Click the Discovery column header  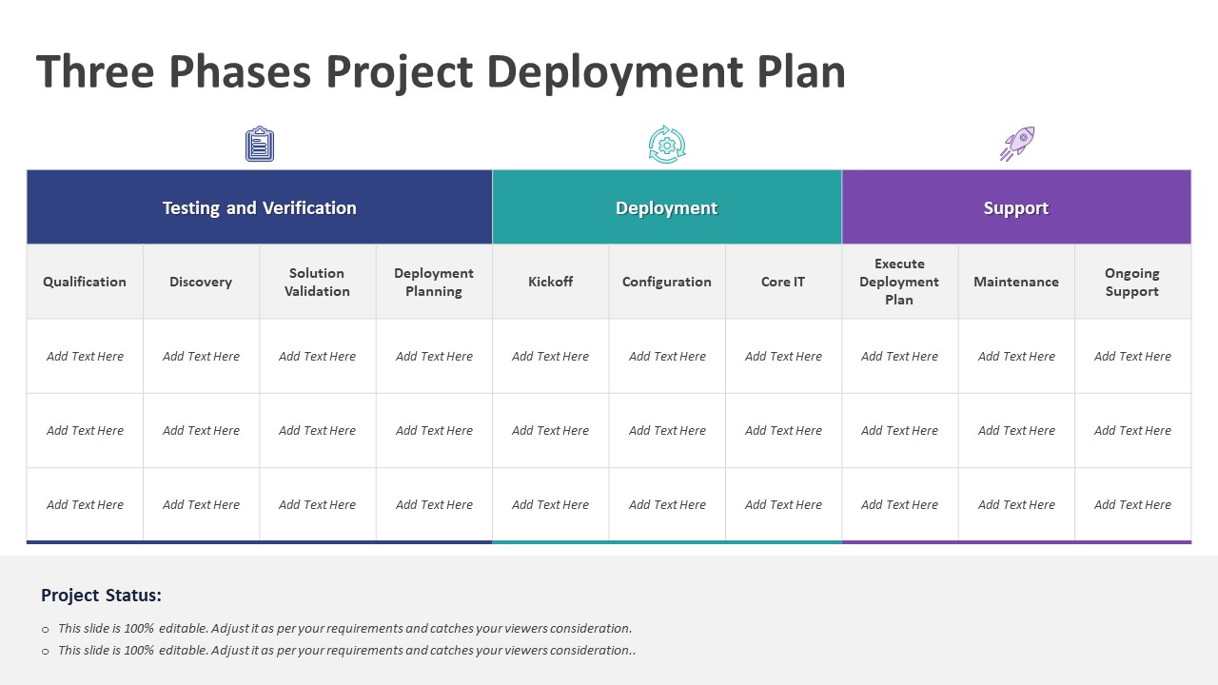click(201, 282)
